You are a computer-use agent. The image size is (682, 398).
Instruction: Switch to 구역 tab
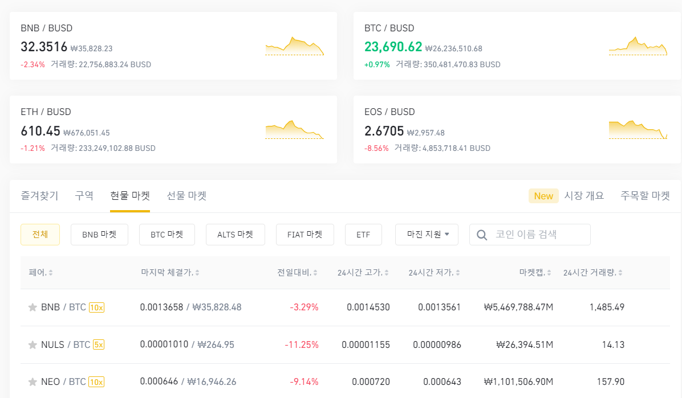point(84,196)
